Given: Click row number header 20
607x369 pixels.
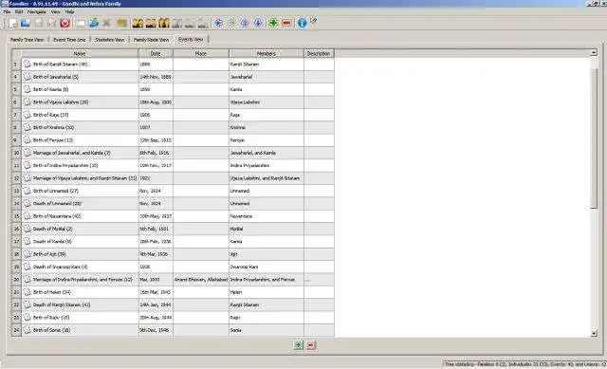Looking at the screenshot, I should click(16, 280).
